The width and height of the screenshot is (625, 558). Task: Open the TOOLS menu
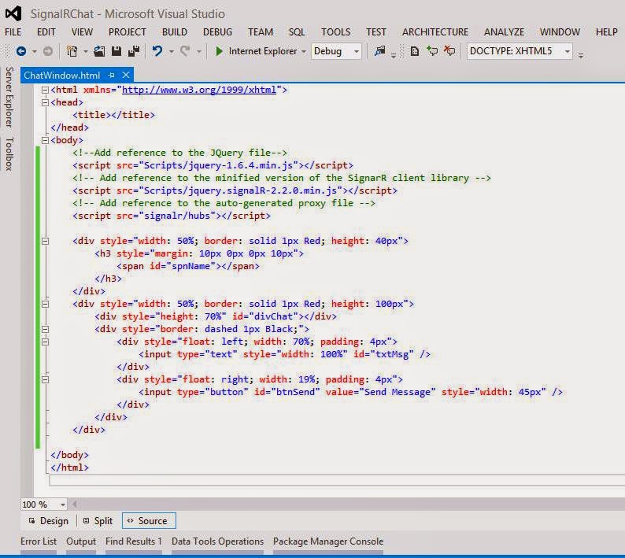click(x=336, y=32)
